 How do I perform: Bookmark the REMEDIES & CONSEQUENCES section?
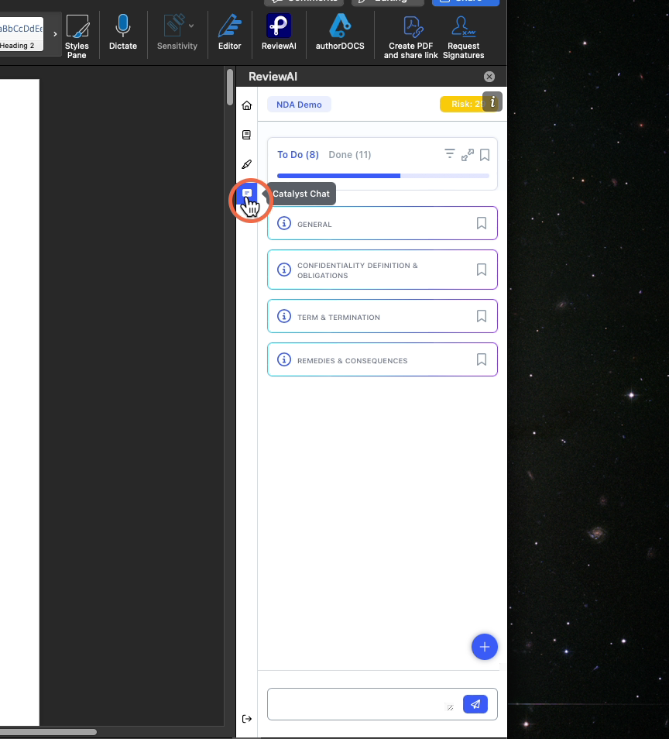click(x=481, y=359)
